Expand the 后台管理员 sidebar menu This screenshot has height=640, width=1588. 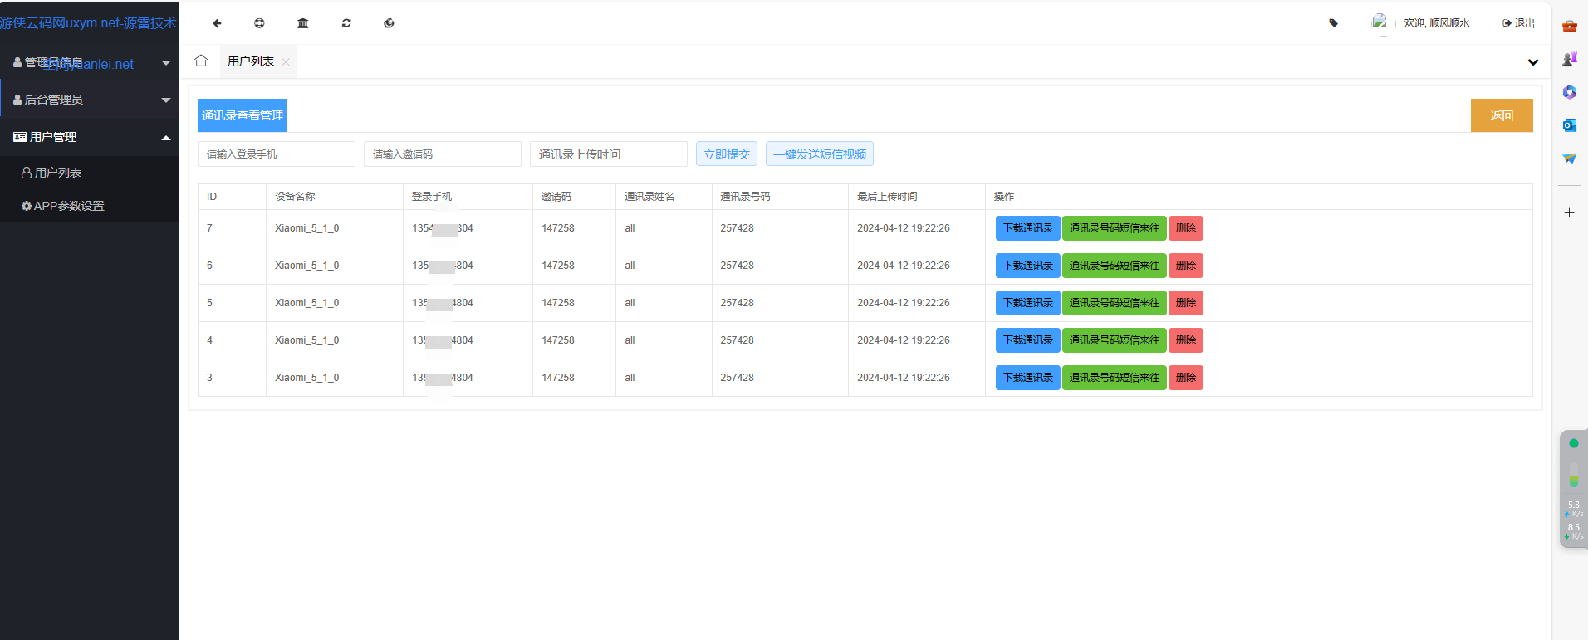tap(90, 100)
